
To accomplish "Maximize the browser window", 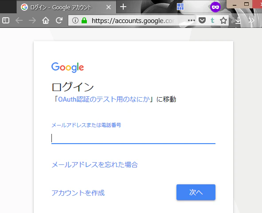I will coord(246,4).
